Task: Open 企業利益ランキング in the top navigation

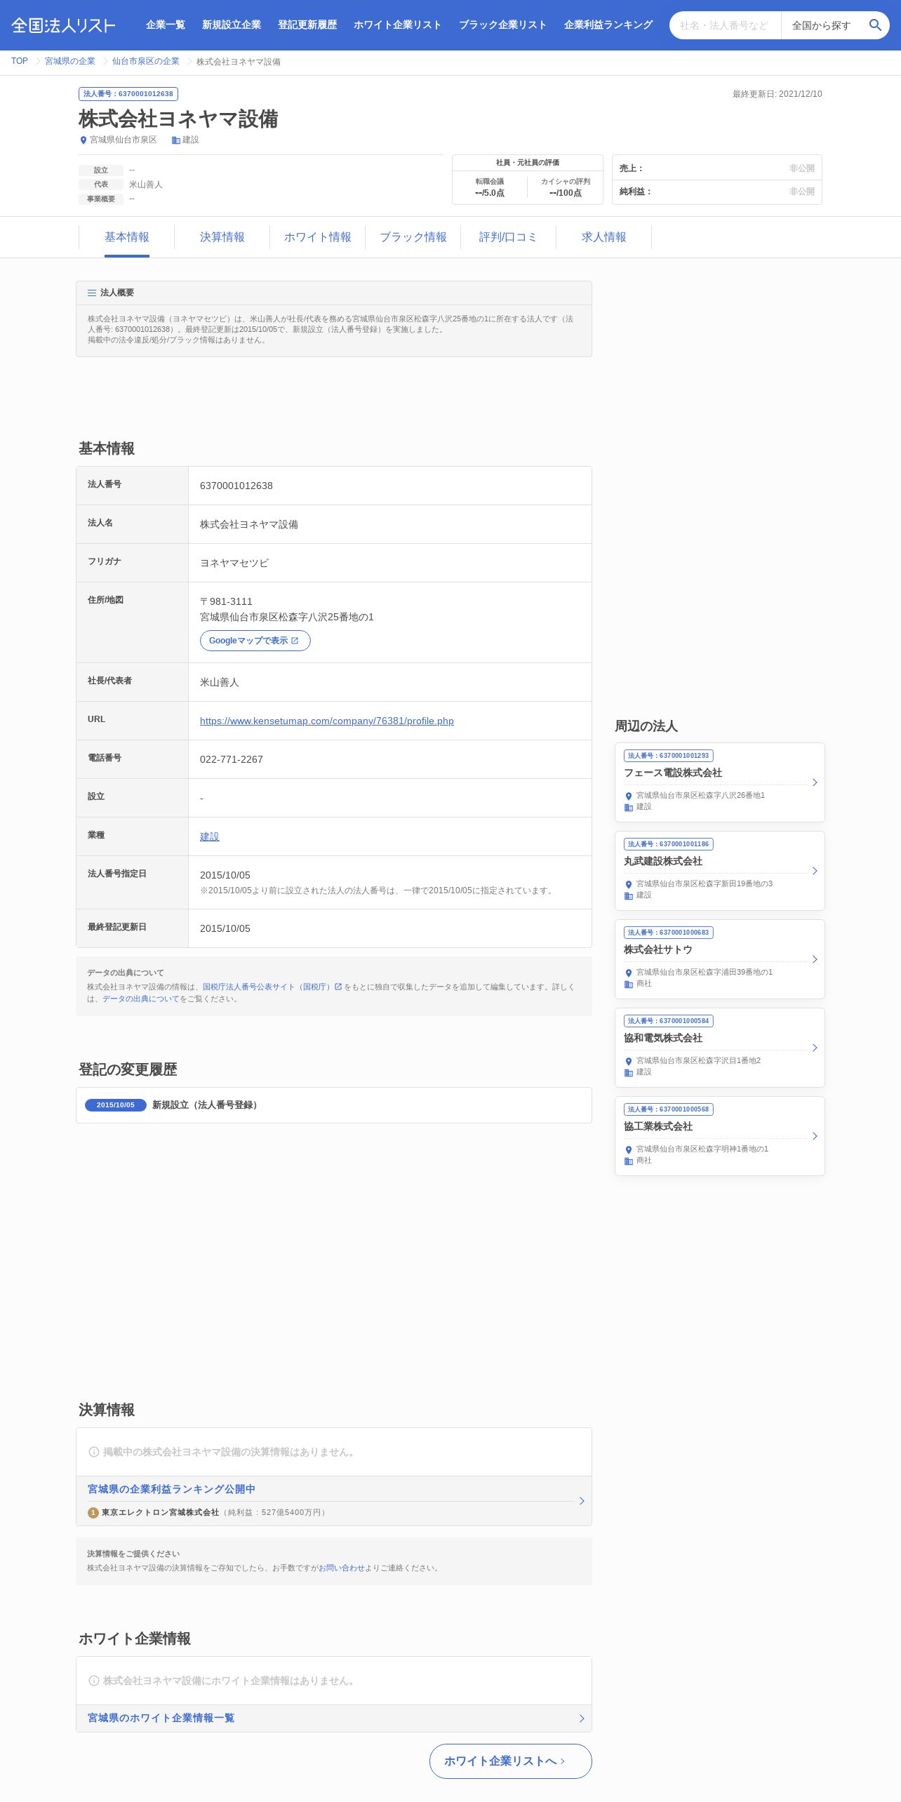Action: click(608, 25)
